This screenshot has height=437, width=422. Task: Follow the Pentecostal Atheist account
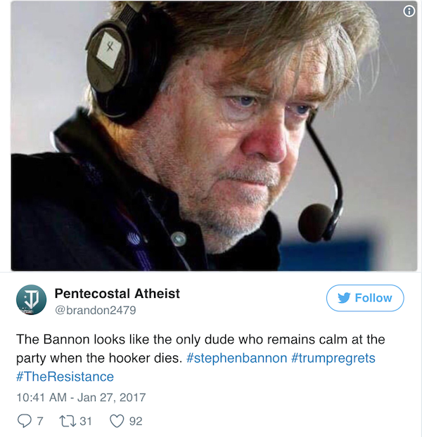click(365, 298)
